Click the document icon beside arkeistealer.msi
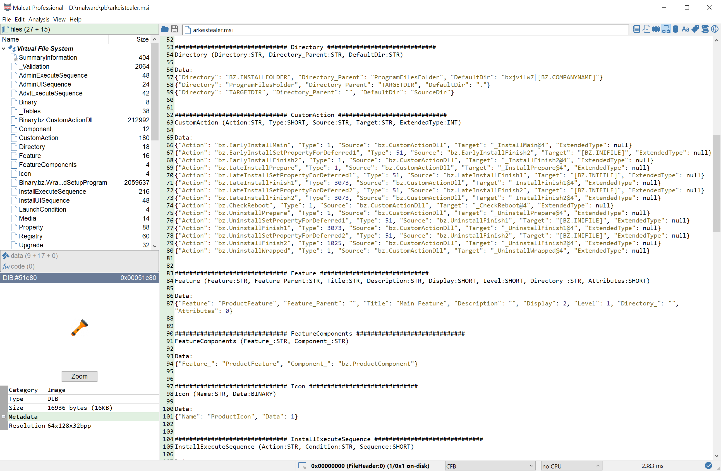The image size is (721, 471). [x=188, y=30]
